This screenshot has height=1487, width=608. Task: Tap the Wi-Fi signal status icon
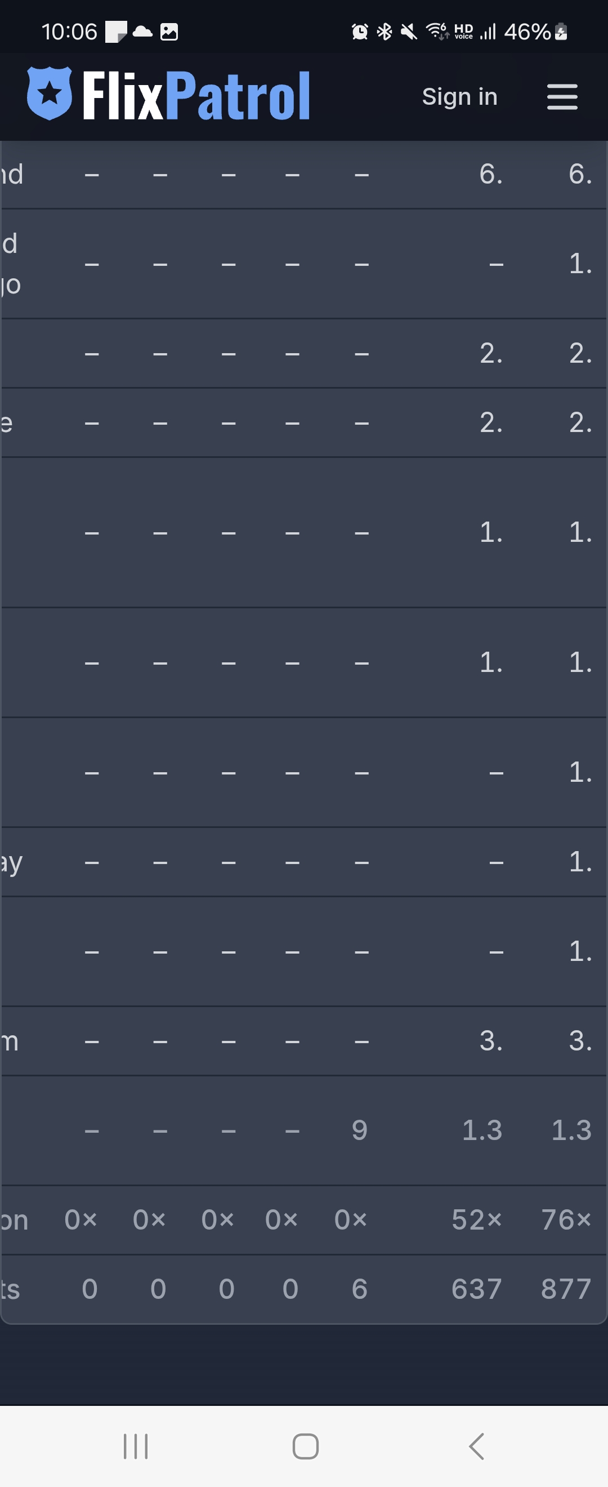point(437,32)
